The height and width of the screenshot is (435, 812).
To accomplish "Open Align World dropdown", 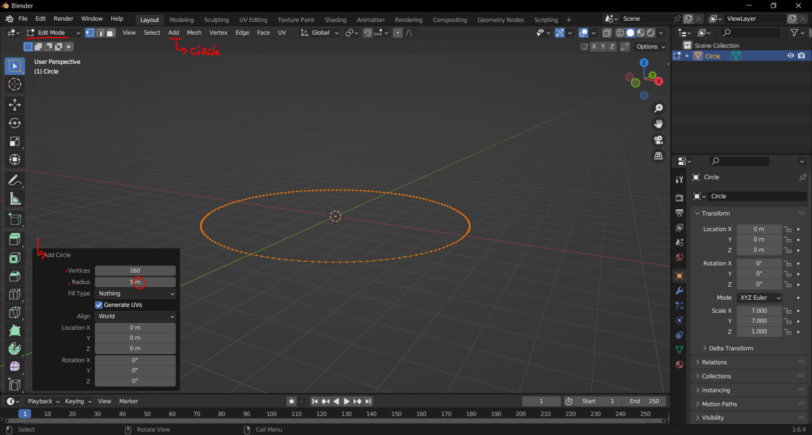I will click(x=135, y=316).
